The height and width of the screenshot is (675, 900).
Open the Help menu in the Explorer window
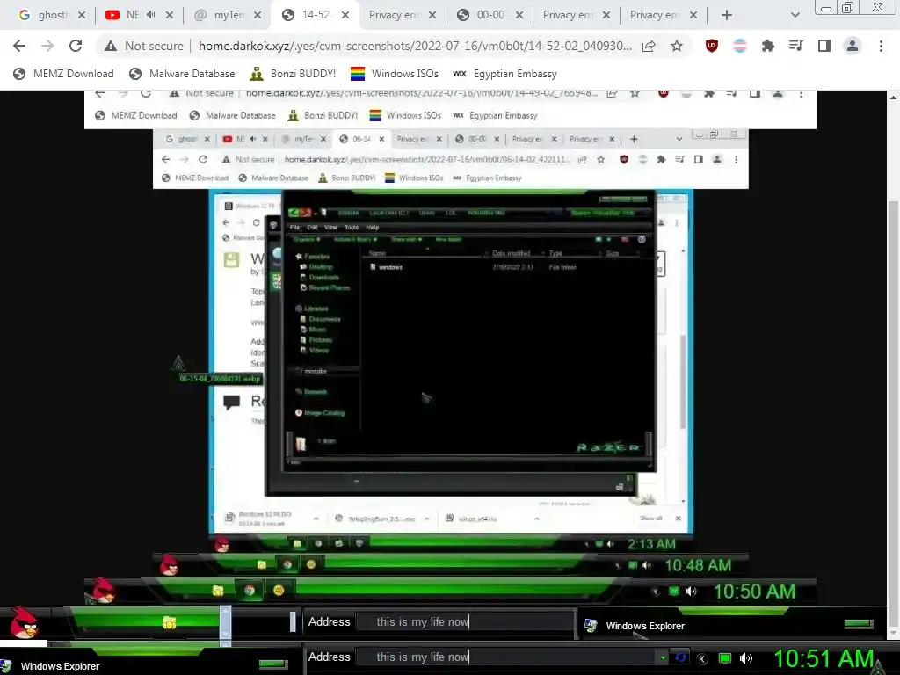click(373, 228)
